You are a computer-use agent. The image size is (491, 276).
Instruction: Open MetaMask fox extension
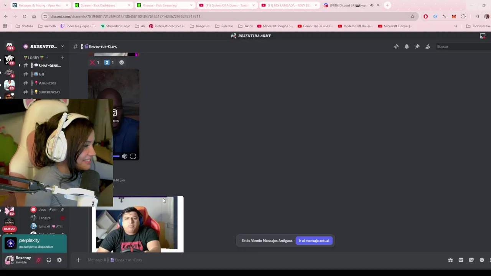point(454,16)
